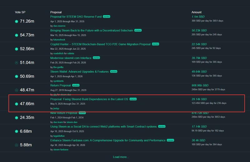The width and height of the screenshot is (250, 162).
Task: Upvote the Enhance Steem-Fanbase.com proposal
Action: click(x=17, y=145)
